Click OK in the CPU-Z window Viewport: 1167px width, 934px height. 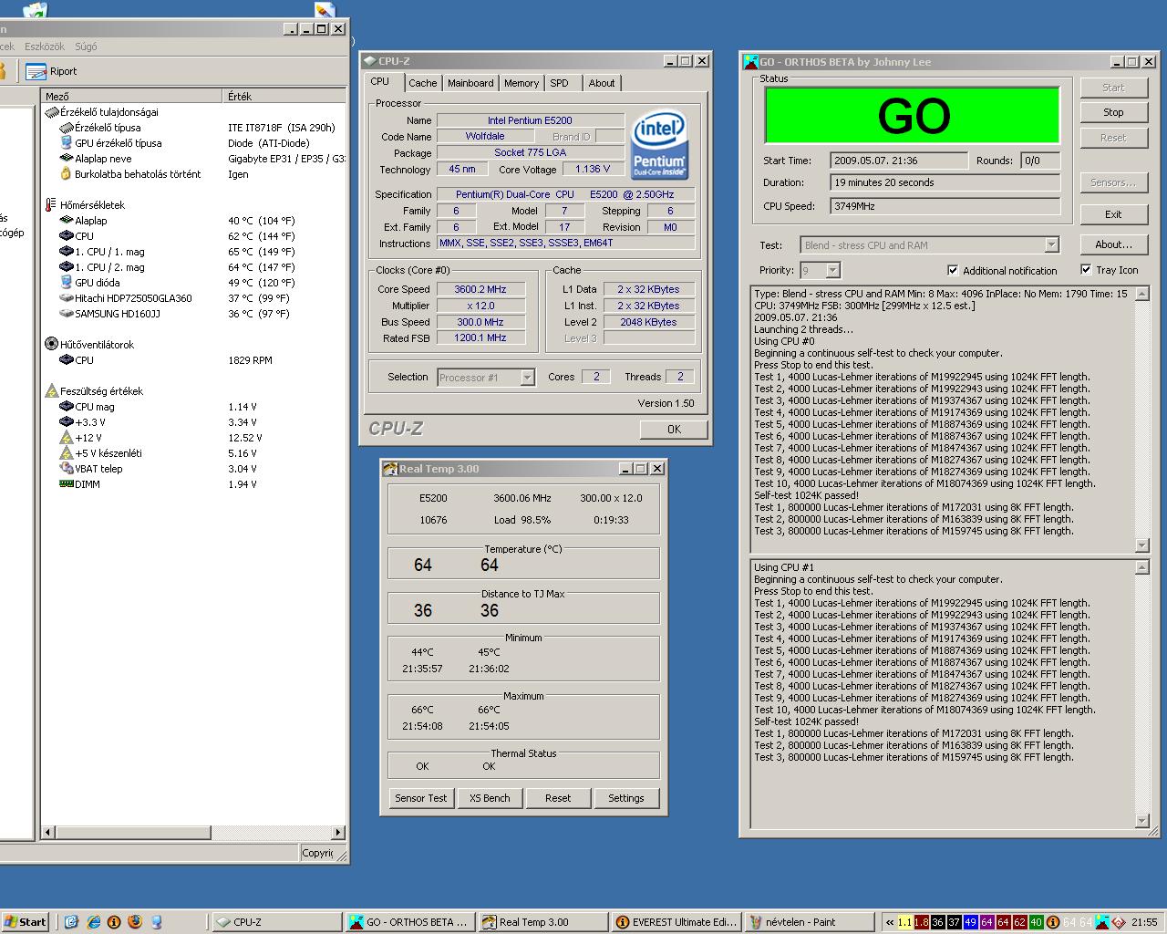click(674, 429)
